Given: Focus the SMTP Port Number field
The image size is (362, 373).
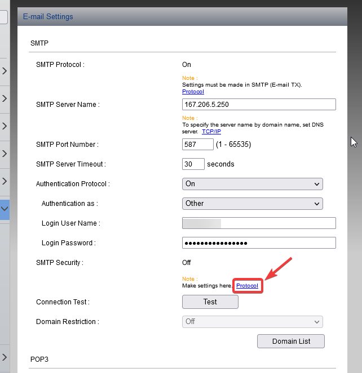Looking at the screenshot, I should (x=198, y=145).
